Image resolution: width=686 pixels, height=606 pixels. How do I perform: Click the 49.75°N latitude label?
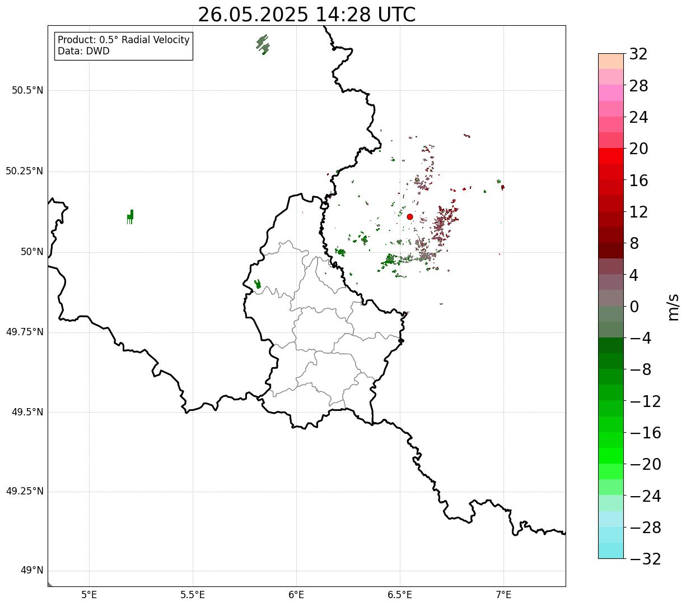coord(24,332)
